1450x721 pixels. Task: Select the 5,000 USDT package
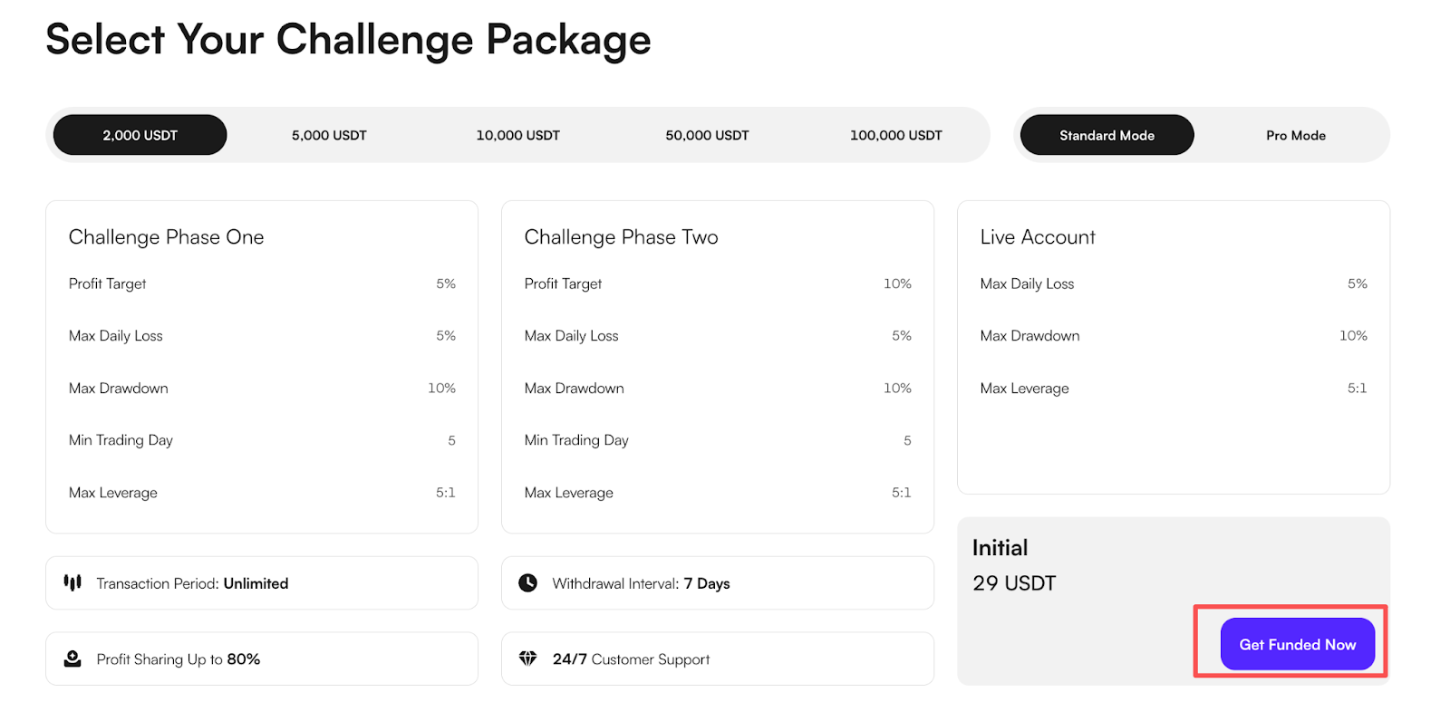[329, 135]
